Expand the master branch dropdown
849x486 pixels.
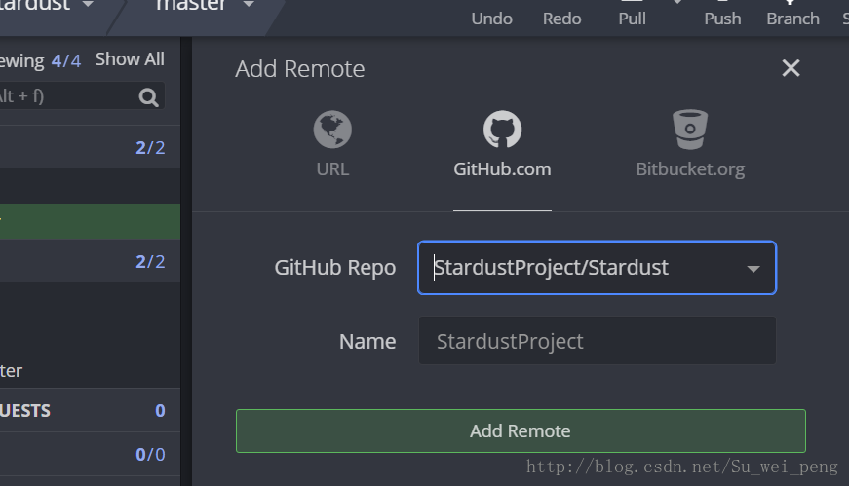249,4
